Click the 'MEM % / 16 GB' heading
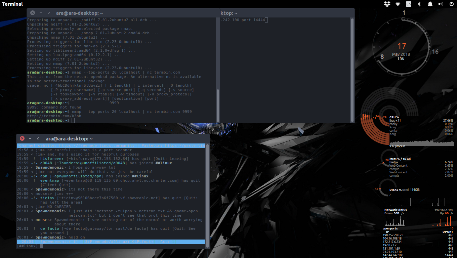 coord(400,159)
